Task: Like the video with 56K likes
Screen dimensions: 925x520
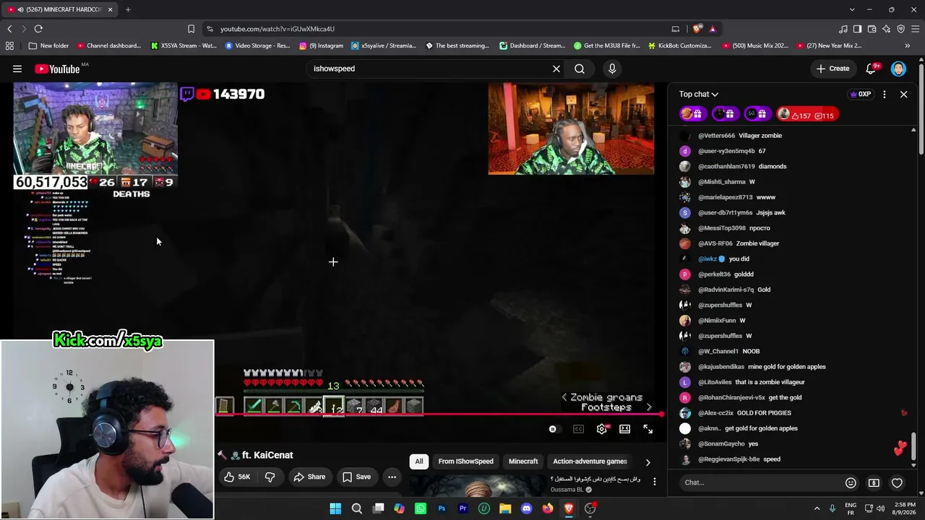Action: pos(237,477)
